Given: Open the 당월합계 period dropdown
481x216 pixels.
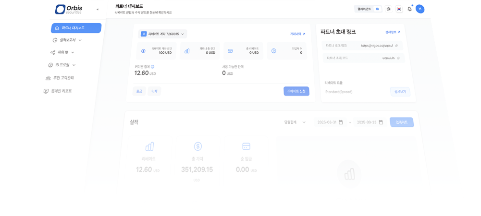Looking at the screenshot, I should point(295,122).
